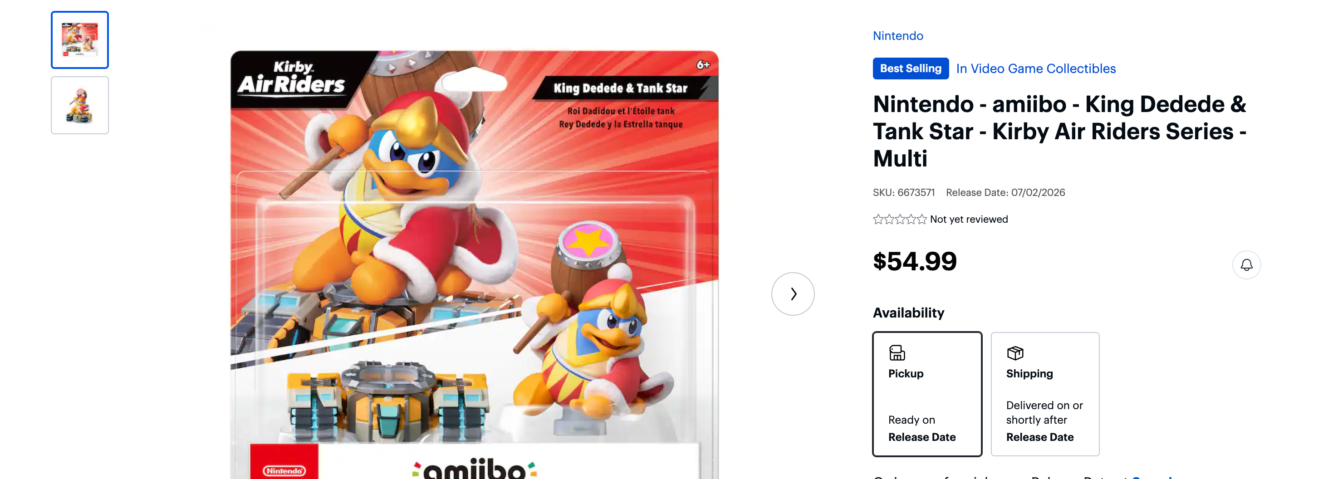1323x479 pixels.
Task: Select the Pickup availability option
Action: (x=926, y=394)
